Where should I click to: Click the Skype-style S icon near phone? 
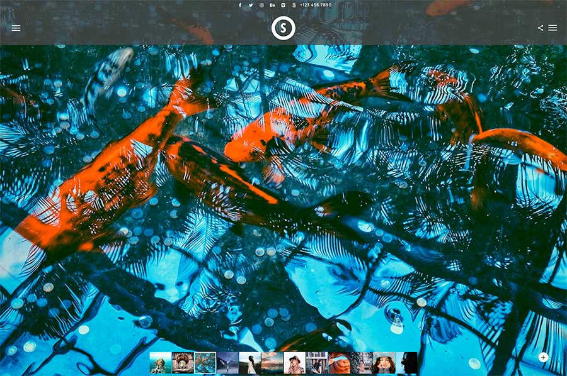point(294,5)
